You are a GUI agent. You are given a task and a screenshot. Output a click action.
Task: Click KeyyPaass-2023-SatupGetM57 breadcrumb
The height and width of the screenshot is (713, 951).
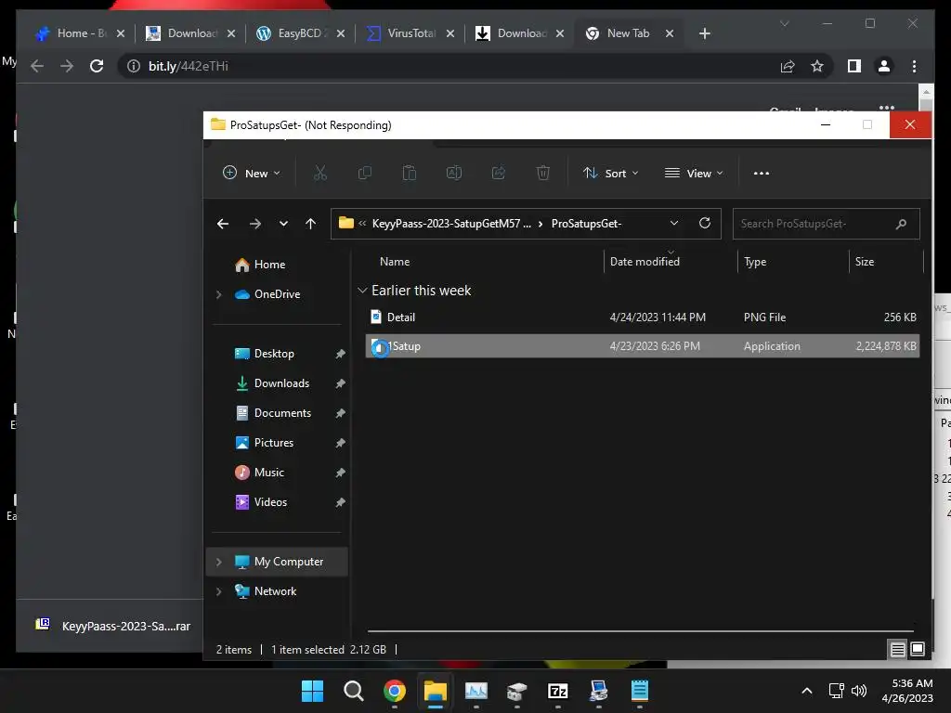[x=451, y=224]
